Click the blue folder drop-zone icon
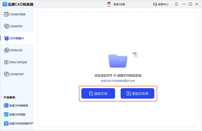The width and height of the screenshot is (202, 131). tap(118, 61)
